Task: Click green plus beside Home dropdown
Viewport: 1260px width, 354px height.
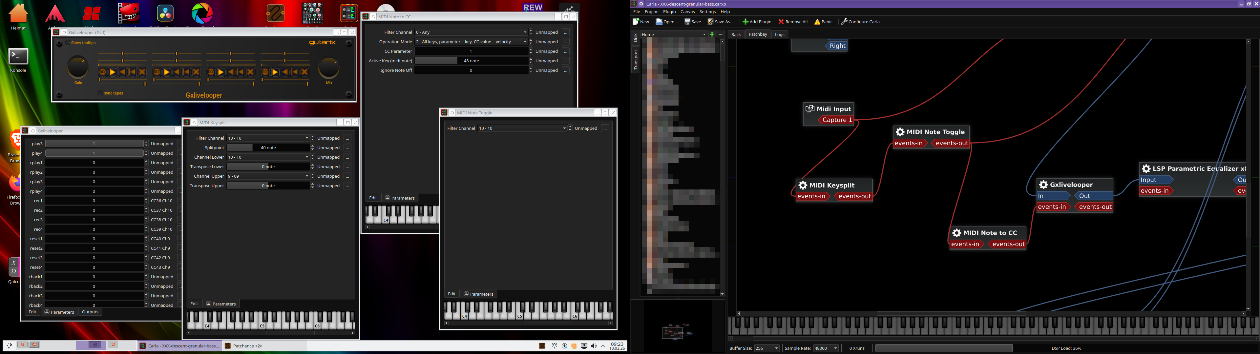Action: pos(712,35)
